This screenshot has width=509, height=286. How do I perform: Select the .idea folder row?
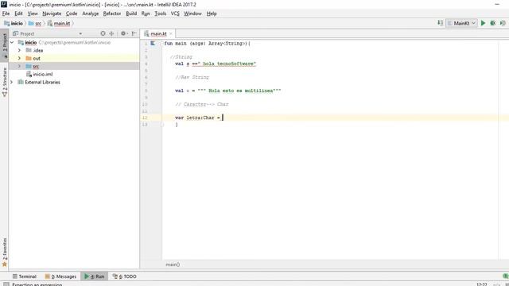click(x=74, y=50)
